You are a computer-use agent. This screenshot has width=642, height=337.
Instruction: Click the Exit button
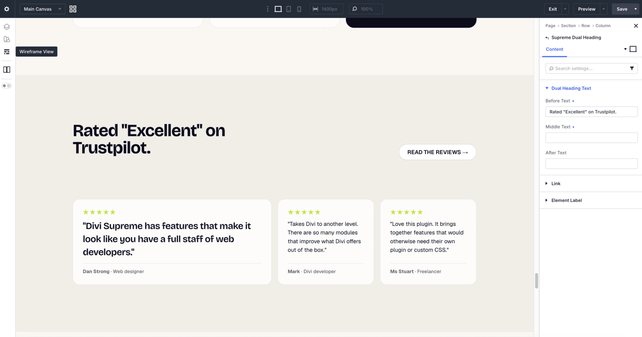[x=553, y=9]
